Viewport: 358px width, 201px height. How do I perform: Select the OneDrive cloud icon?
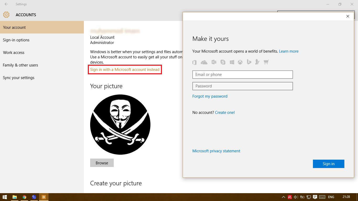point(204,62)
